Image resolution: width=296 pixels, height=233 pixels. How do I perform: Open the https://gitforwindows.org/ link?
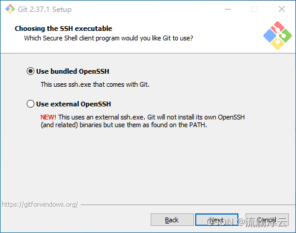coord(40,204)
